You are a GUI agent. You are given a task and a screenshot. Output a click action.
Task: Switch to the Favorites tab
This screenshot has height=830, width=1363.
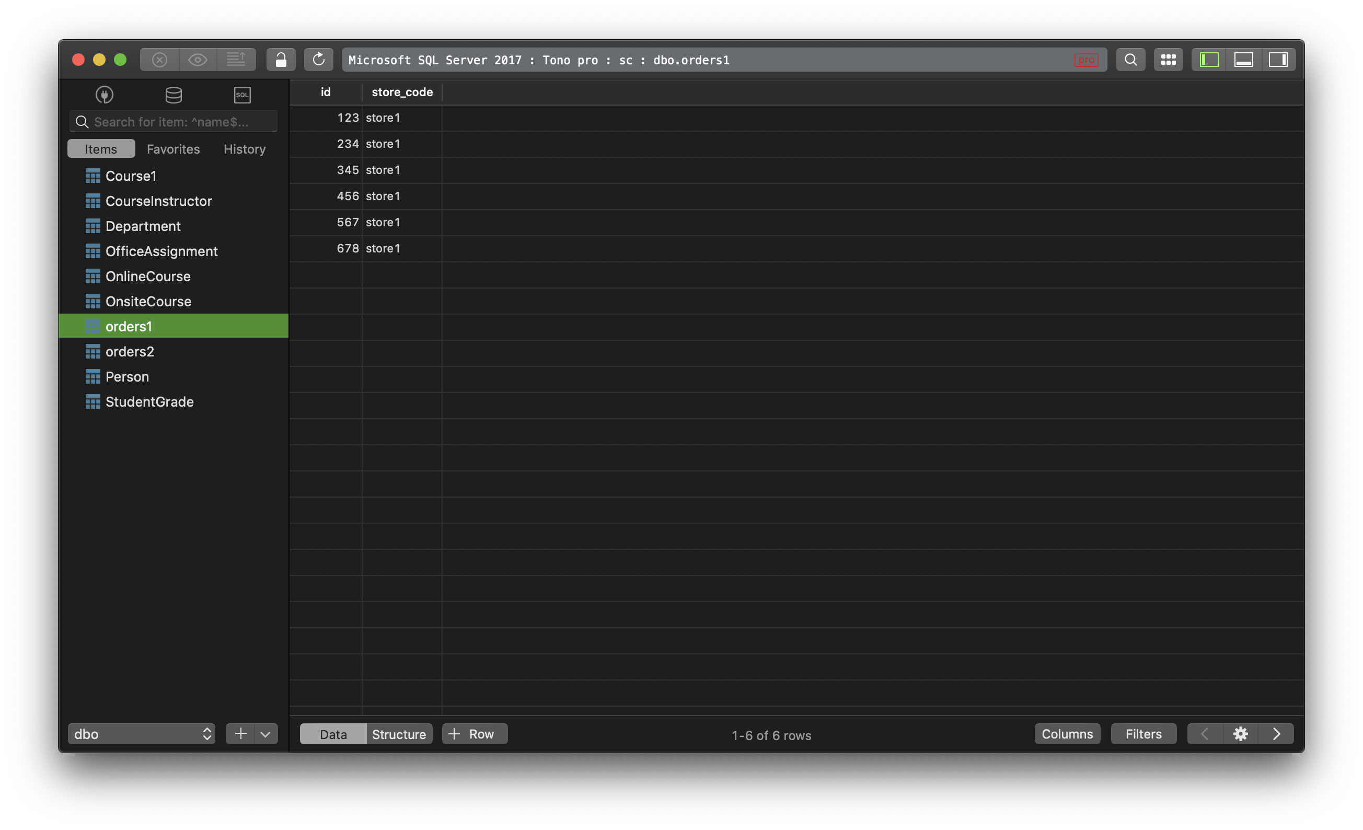[173, 149]
